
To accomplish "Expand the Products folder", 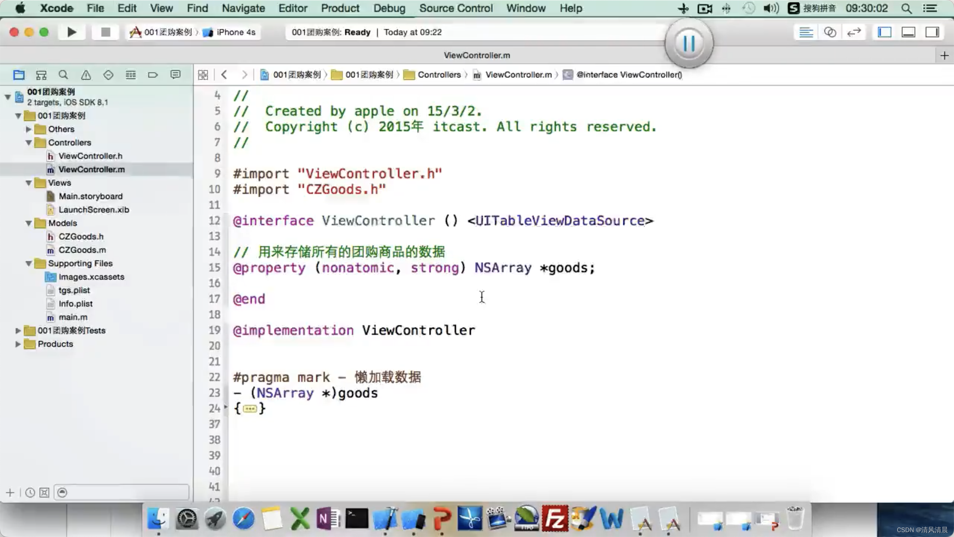I will [x=18, y=344].
